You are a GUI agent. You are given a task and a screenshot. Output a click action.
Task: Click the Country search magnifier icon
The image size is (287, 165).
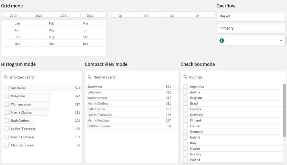pos(185,77)
